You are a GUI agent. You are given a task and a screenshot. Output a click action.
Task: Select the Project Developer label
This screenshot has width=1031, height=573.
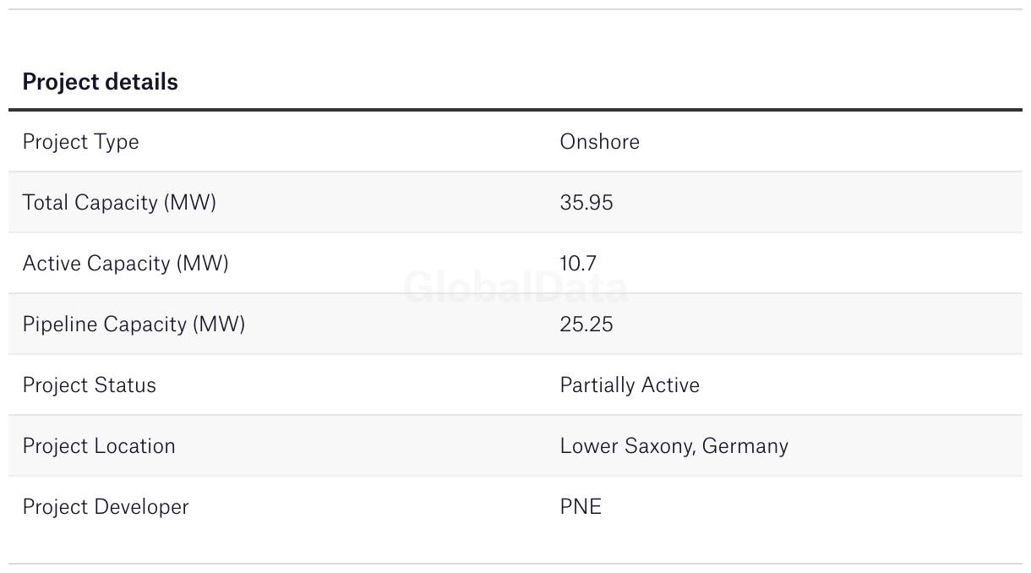(106, 507)
